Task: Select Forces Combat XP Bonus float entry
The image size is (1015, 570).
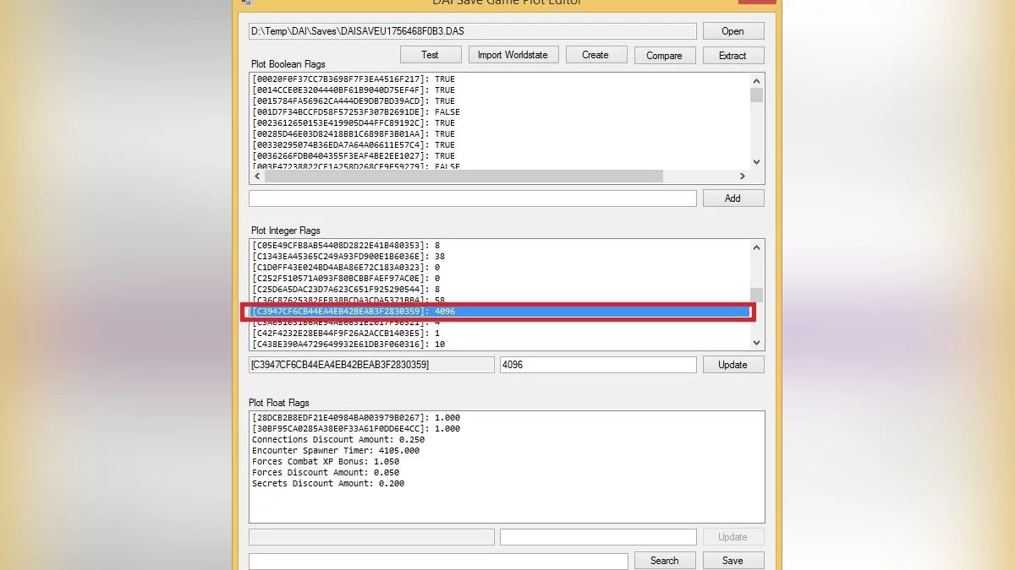Action: tap(326, 462)
